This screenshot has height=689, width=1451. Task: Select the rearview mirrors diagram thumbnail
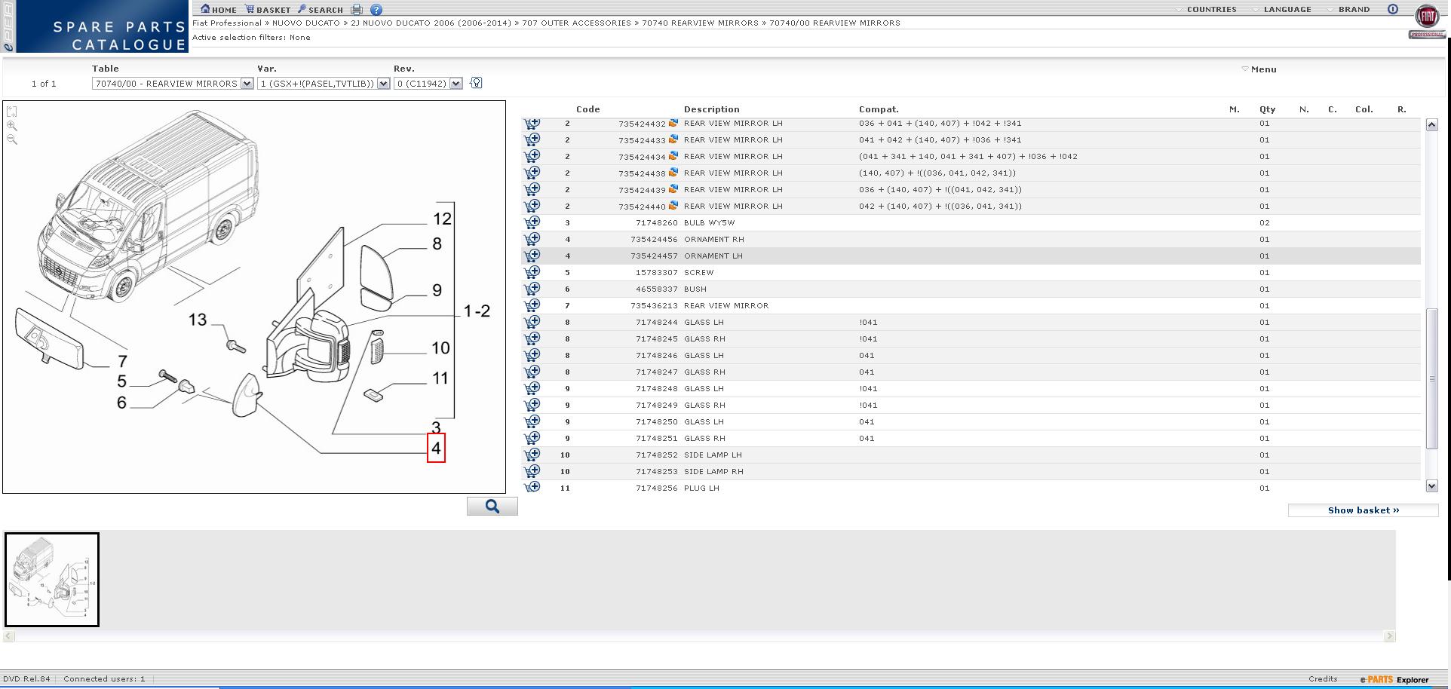point(52,579)
